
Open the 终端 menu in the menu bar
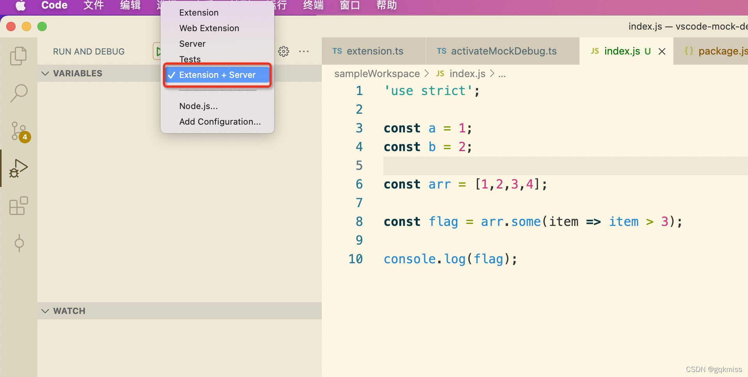coord(313,5)
